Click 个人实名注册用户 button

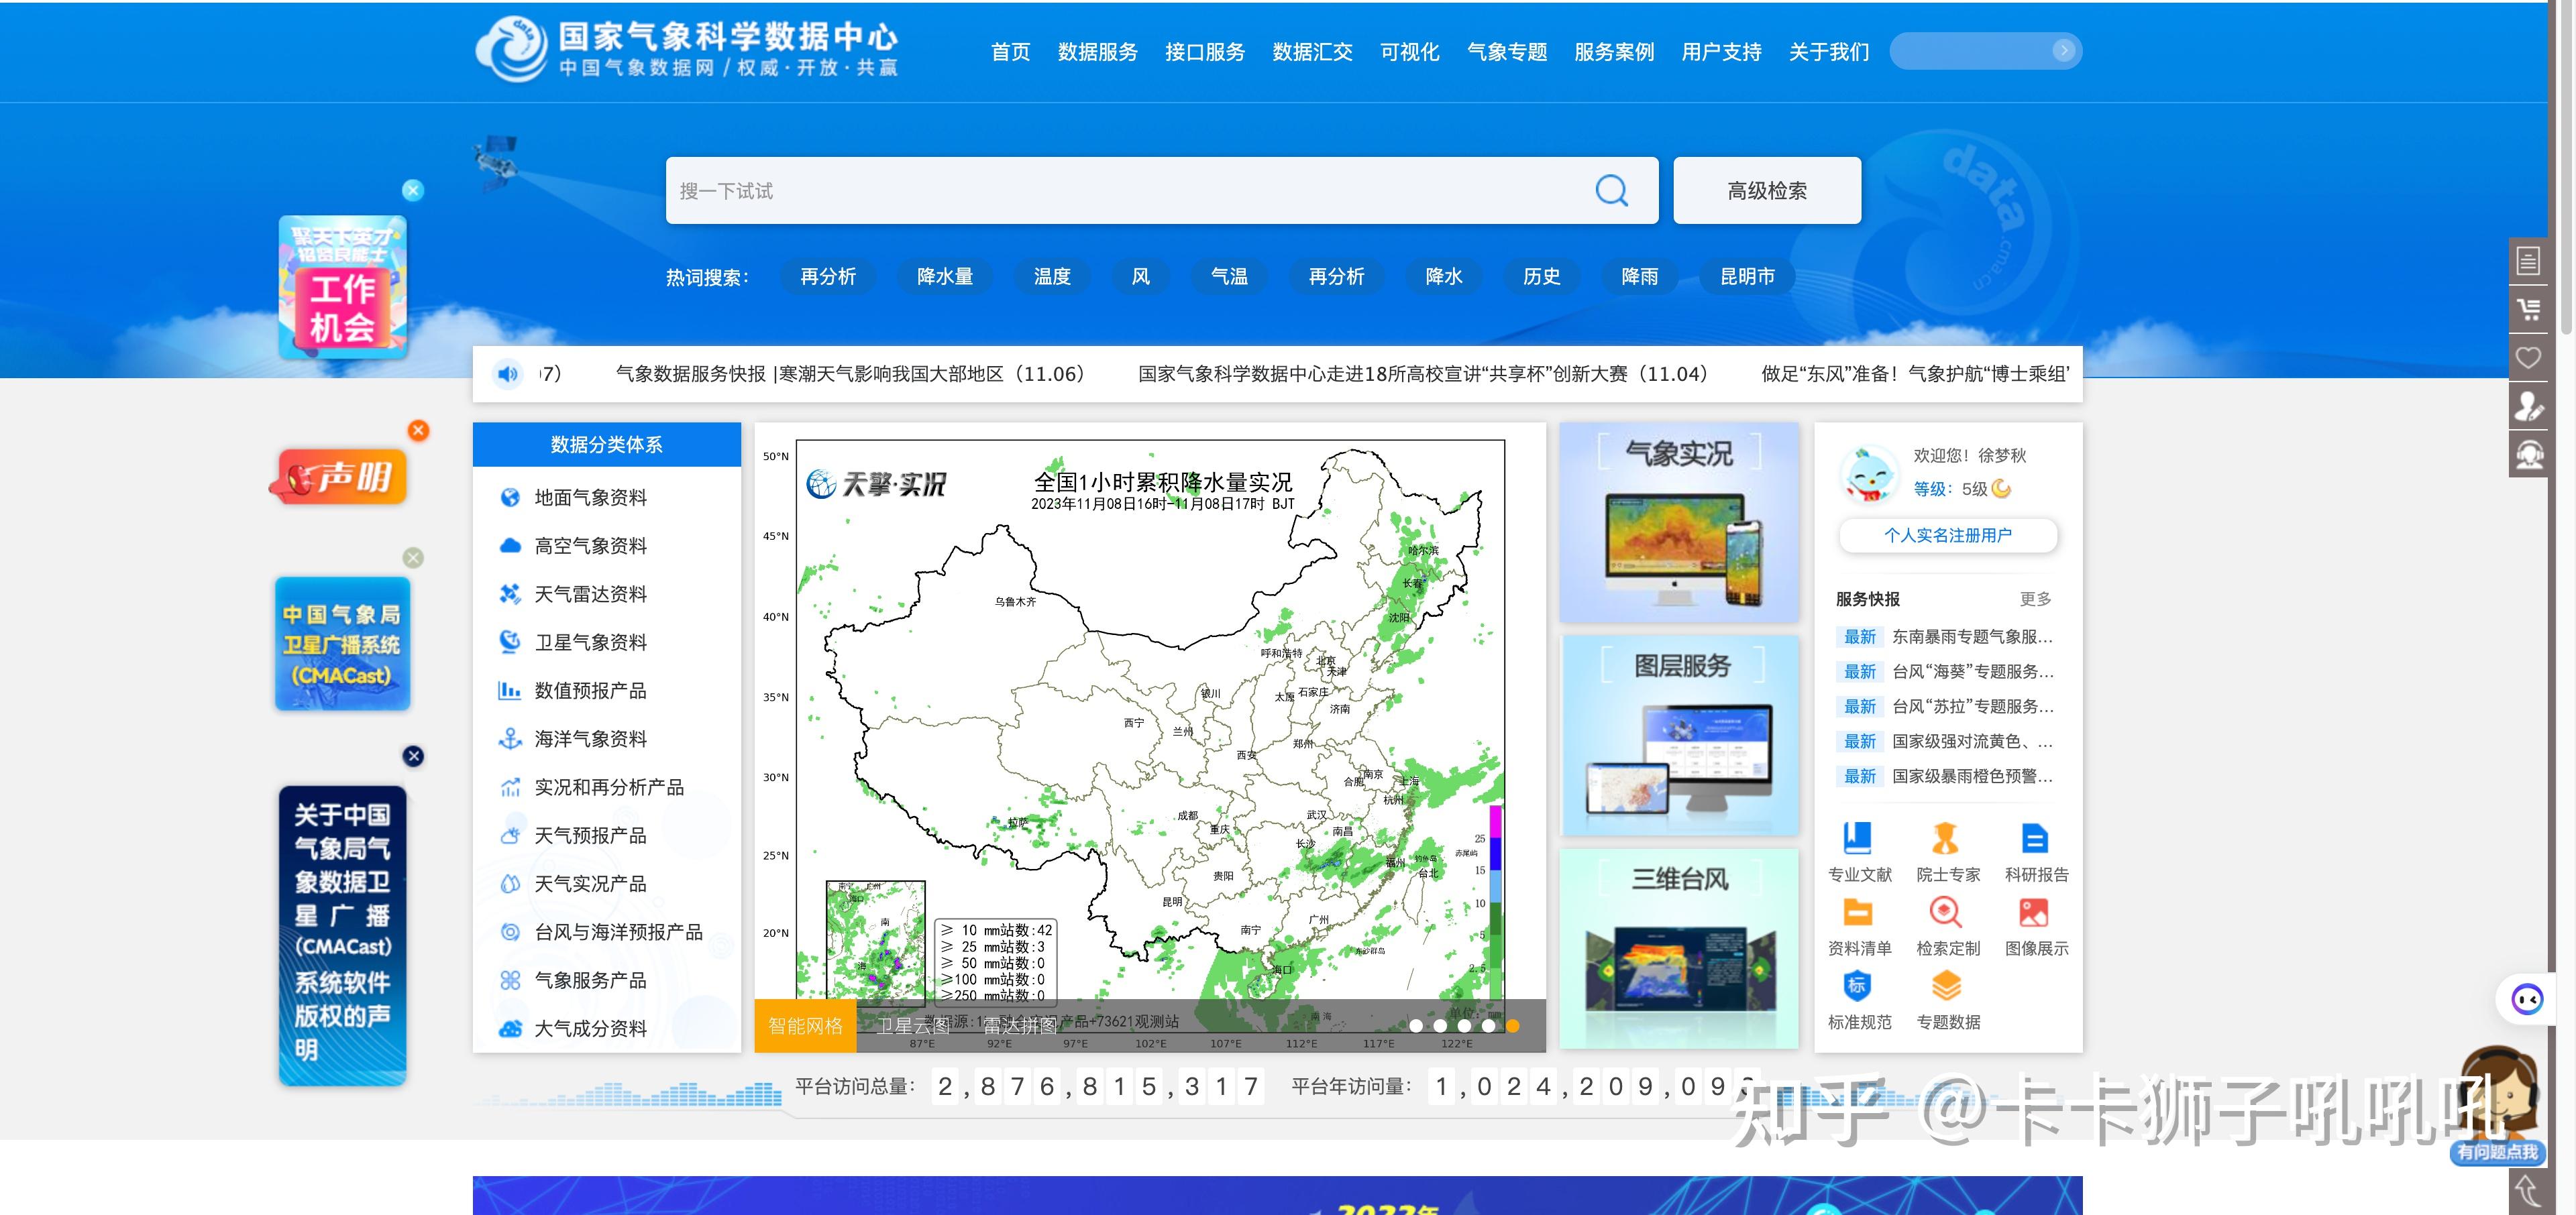point(1948,534)
